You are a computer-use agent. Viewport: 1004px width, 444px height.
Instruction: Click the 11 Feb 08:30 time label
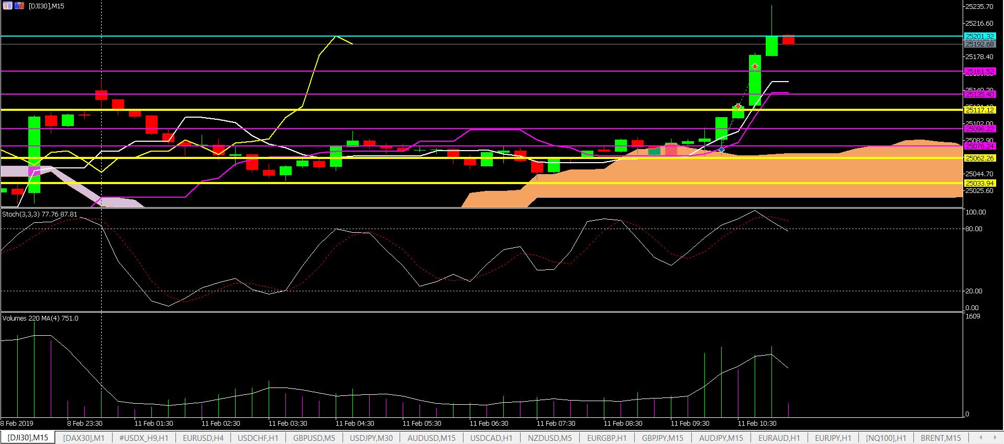tap(623, 424)
